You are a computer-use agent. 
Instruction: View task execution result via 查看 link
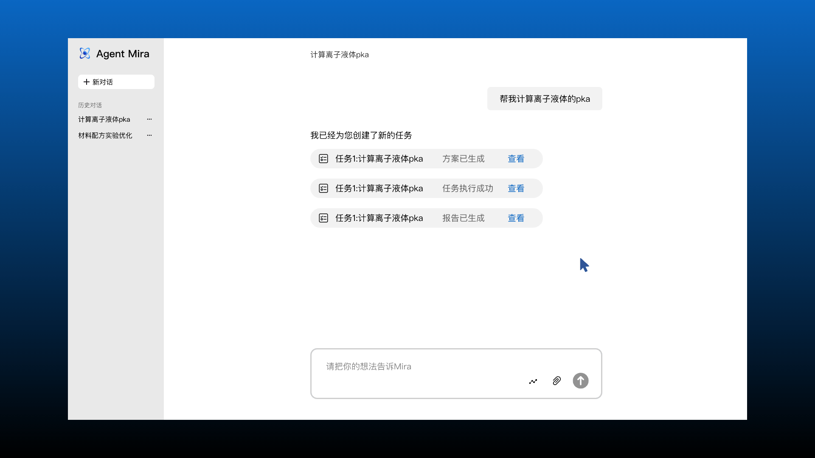click(x=516, y=188)
